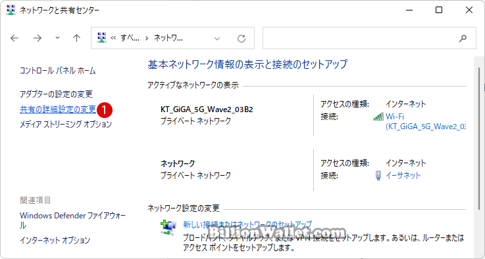485x259 pixels.
Task: Open アダプターの設定の変更
Action: point(56,94)
